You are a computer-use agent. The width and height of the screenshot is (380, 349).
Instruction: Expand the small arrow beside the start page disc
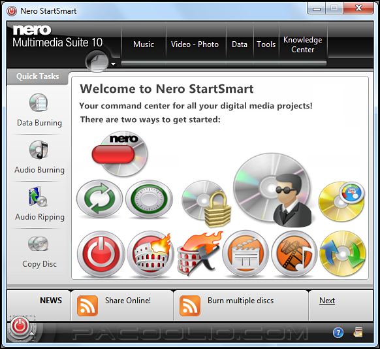point(113,64)
